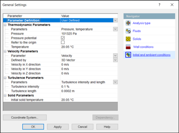179x133 pixels.
Task: Collapse the Solid Parameters group
Action: coord(5,95)
